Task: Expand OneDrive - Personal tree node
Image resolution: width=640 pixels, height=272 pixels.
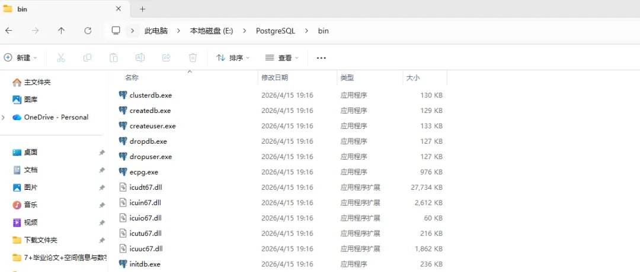Action: click(x=4, y=117)
